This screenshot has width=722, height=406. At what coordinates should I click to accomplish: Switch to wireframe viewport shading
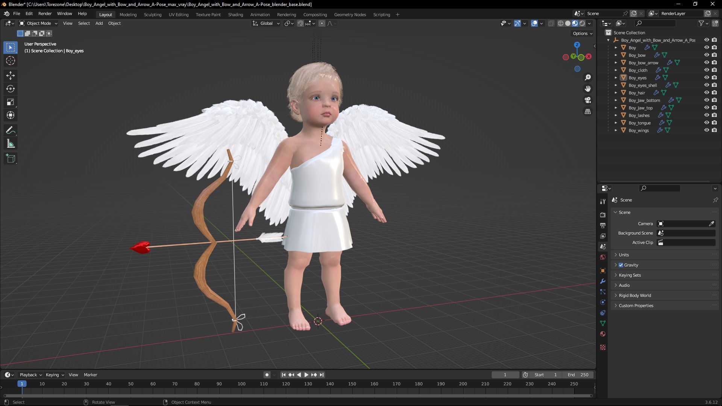(x=560, y=23)
